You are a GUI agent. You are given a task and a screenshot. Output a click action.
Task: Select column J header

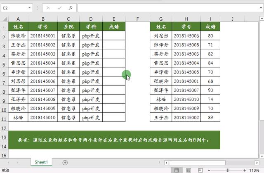pos(233,19)
